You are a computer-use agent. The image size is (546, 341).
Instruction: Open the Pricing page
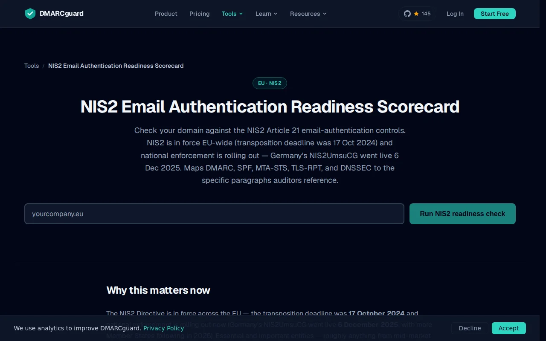(x=199, y=14)
